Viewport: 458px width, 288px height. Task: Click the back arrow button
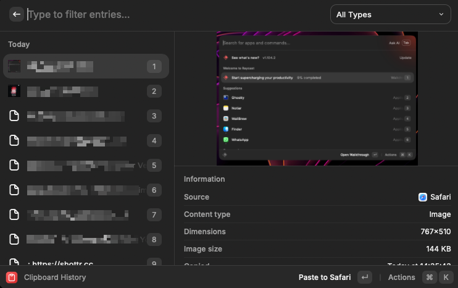pos(17,14)
